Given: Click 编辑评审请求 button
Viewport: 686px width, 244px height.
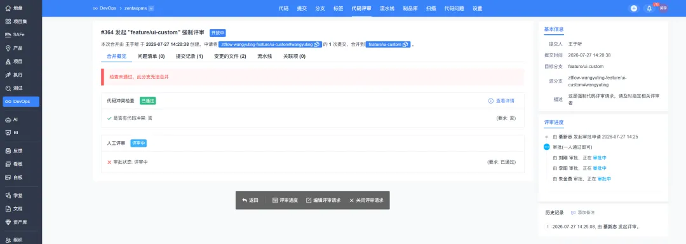Looking at the screenshot, I should 323,200.
